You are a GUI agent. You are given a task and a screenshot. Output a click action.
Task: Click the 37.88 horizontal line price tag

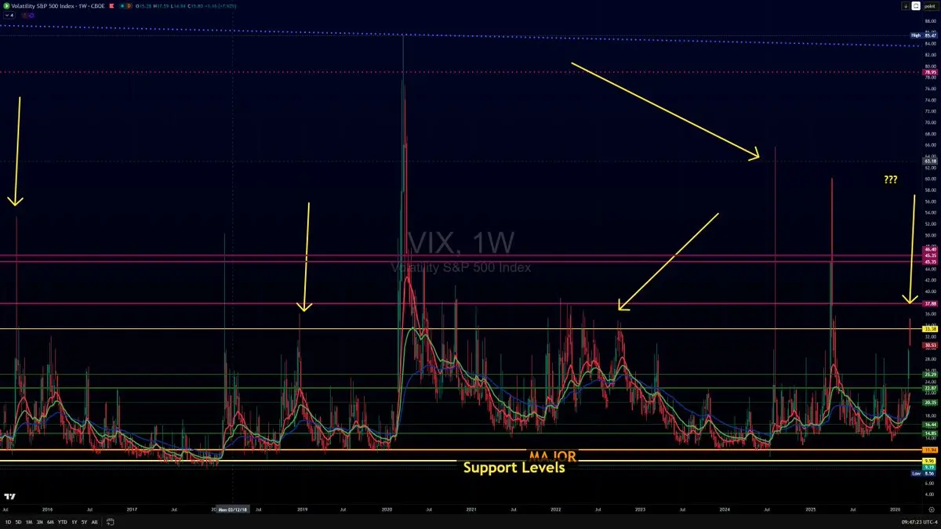[931, 303]
